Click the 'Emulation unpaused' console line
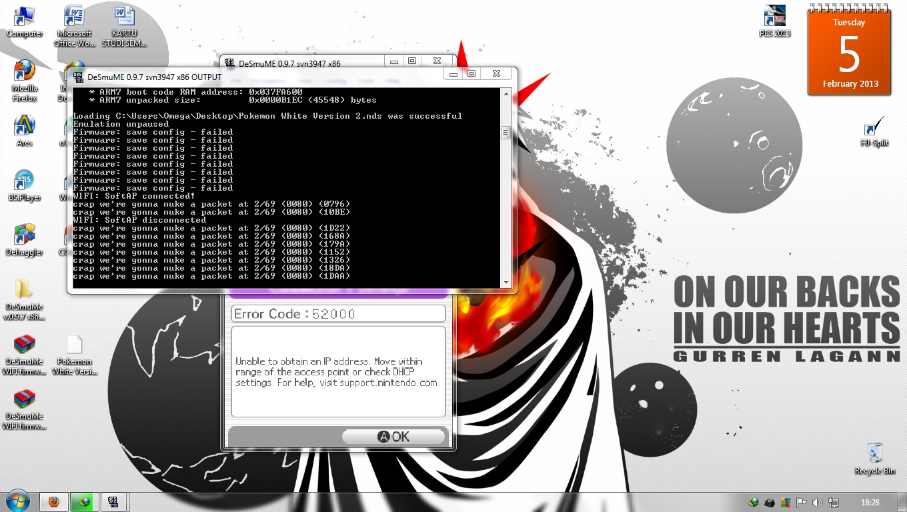 tap(121, 124)
